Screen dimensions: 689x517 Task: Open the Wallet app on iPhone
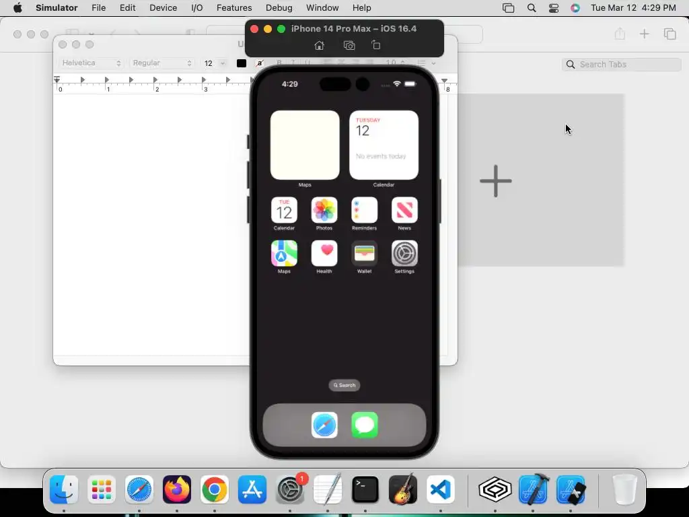pos(364,253)
